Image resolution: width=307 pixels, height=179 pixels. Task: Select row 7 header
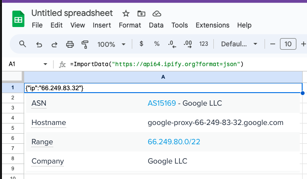pos(13,148)
